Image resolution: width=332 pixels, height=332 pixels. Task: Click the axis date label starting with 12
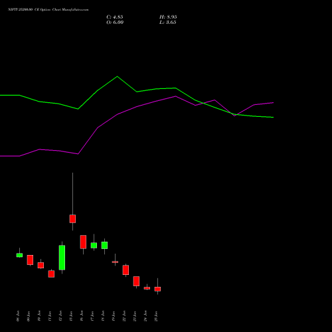pos(60,316)
